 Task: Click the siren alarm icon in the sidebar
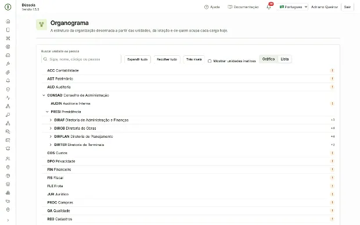tap(8, 149)
